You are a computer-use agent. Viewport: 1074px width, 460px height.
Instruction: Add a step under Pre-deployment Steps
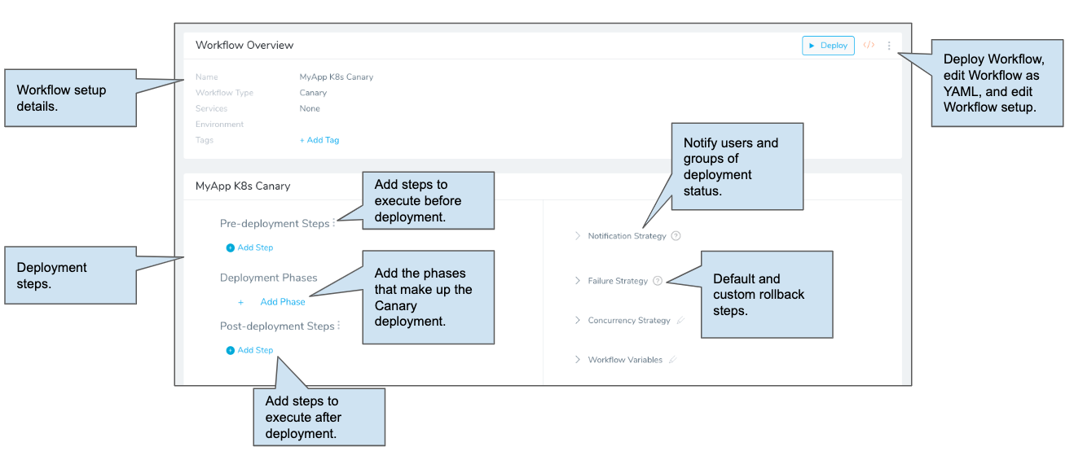click(249, 248)
